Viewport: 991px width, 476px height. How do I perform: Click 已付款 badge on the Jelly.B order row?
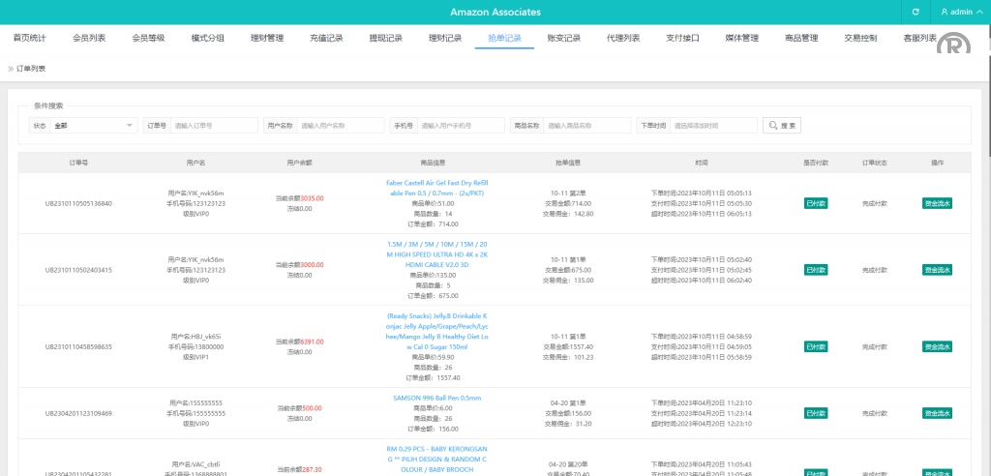(816, 346)
